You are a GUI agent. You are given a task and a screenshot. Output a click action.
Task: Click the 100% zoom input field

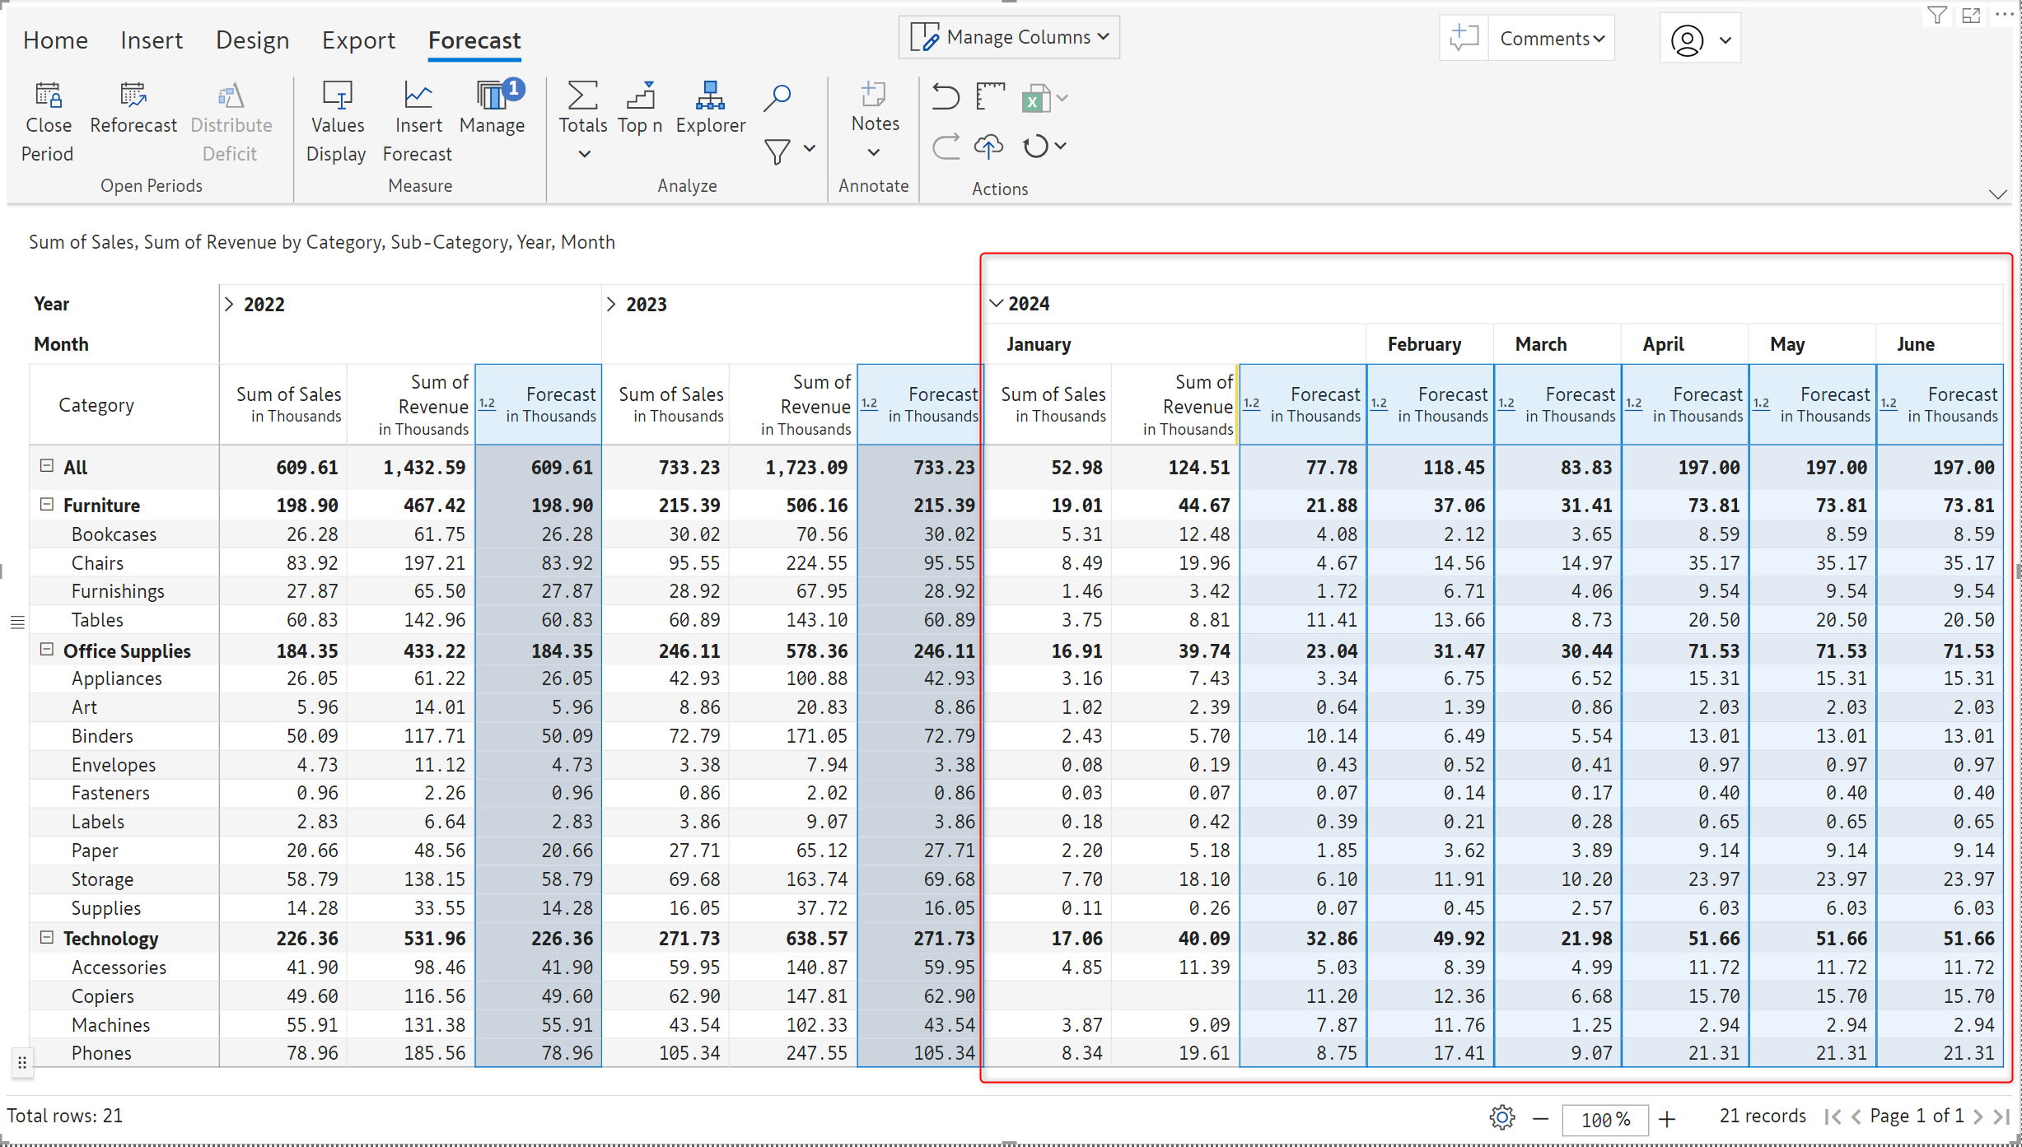pyautogui.click(x=1605, y=1119)
